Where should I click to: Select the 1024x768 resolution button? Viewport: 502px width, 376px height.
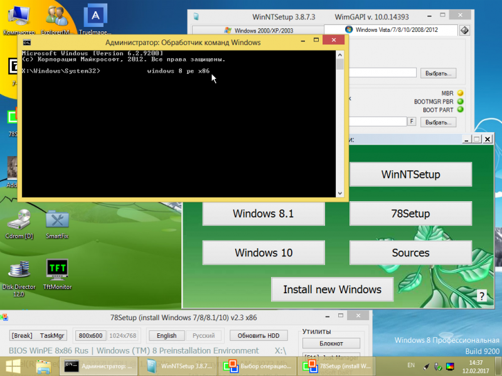pos(123,335)
